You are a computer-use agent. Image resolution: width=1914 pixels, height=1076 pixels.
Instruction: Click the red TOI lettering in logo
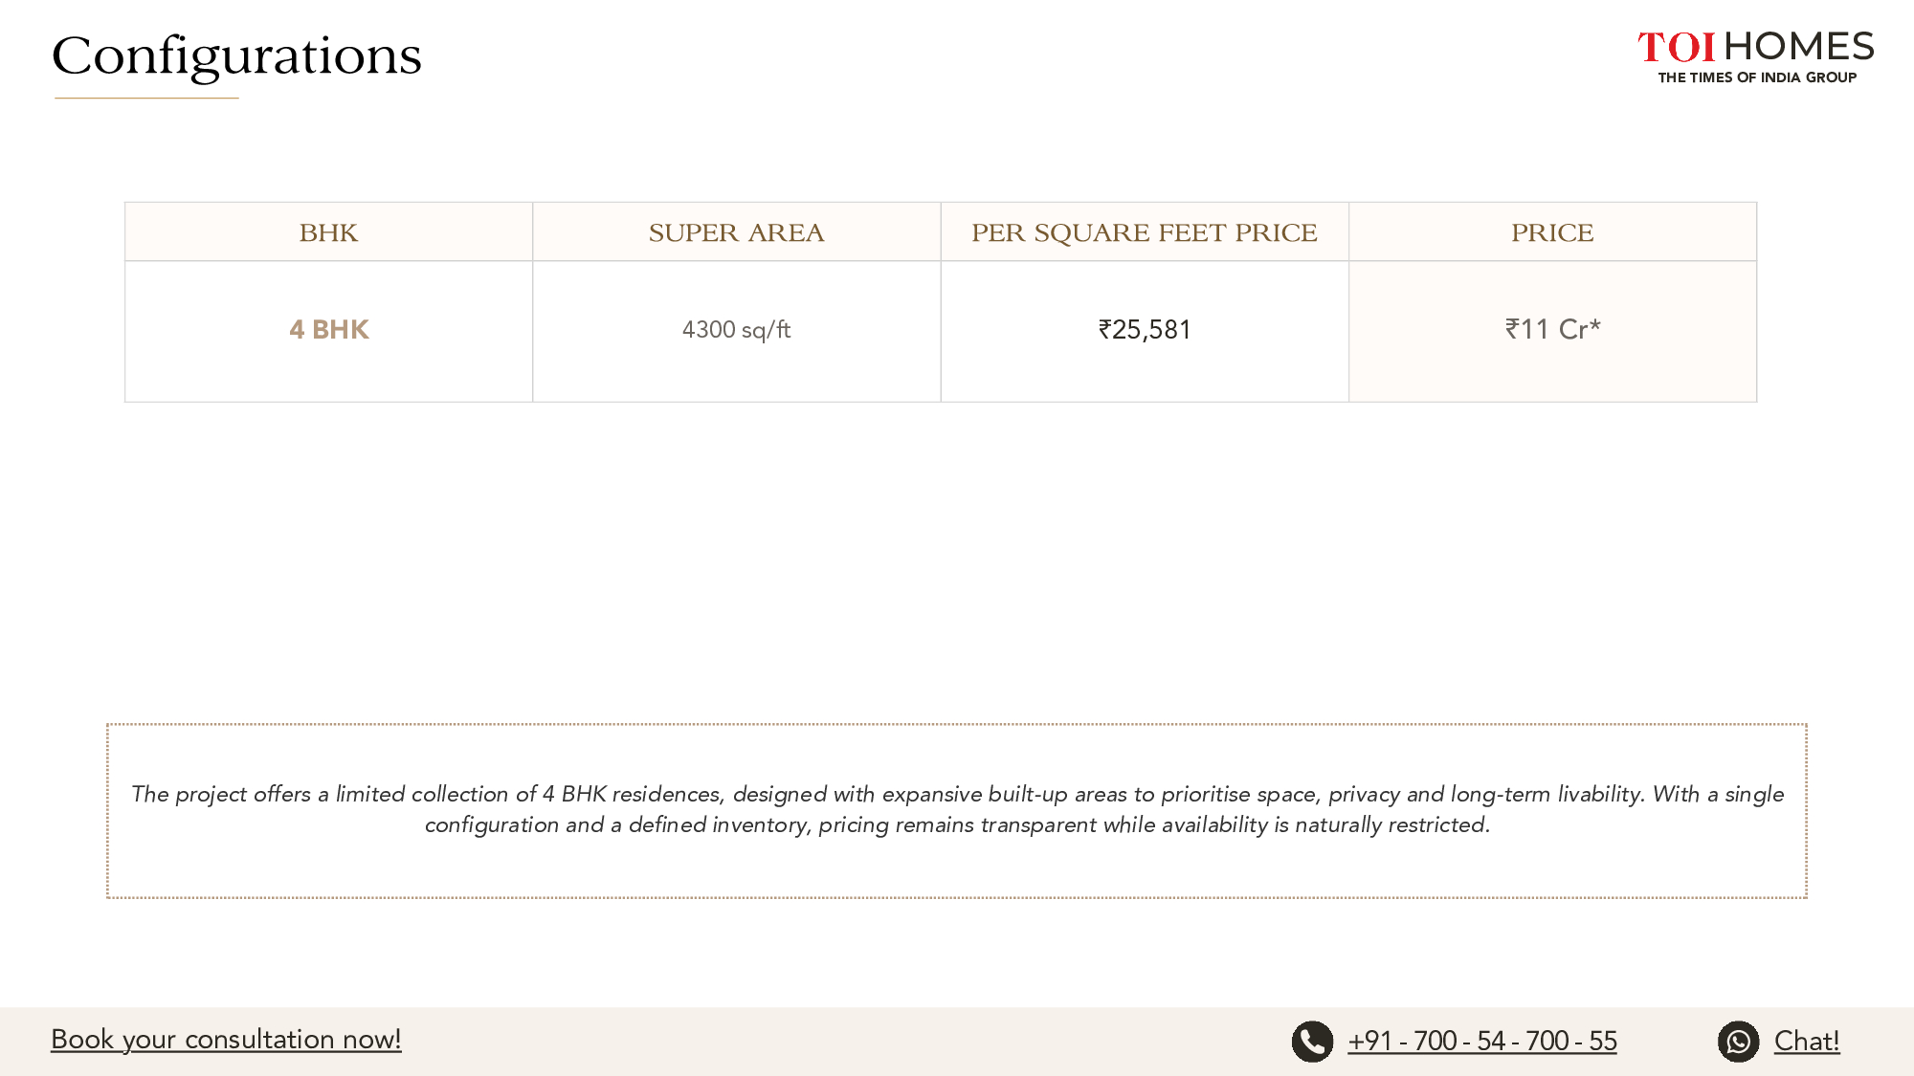tap(1676, 47)
